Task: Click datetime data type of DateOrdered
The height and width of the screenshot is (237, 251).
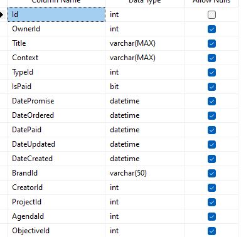Action: pyautogui.click(x=145, y=115)
